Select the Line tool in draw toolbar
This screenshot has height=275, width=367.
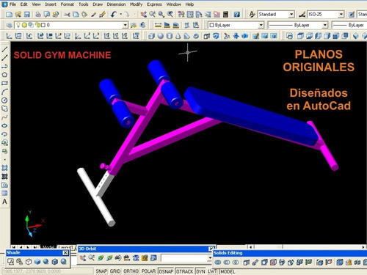click(x=4, y=49)
